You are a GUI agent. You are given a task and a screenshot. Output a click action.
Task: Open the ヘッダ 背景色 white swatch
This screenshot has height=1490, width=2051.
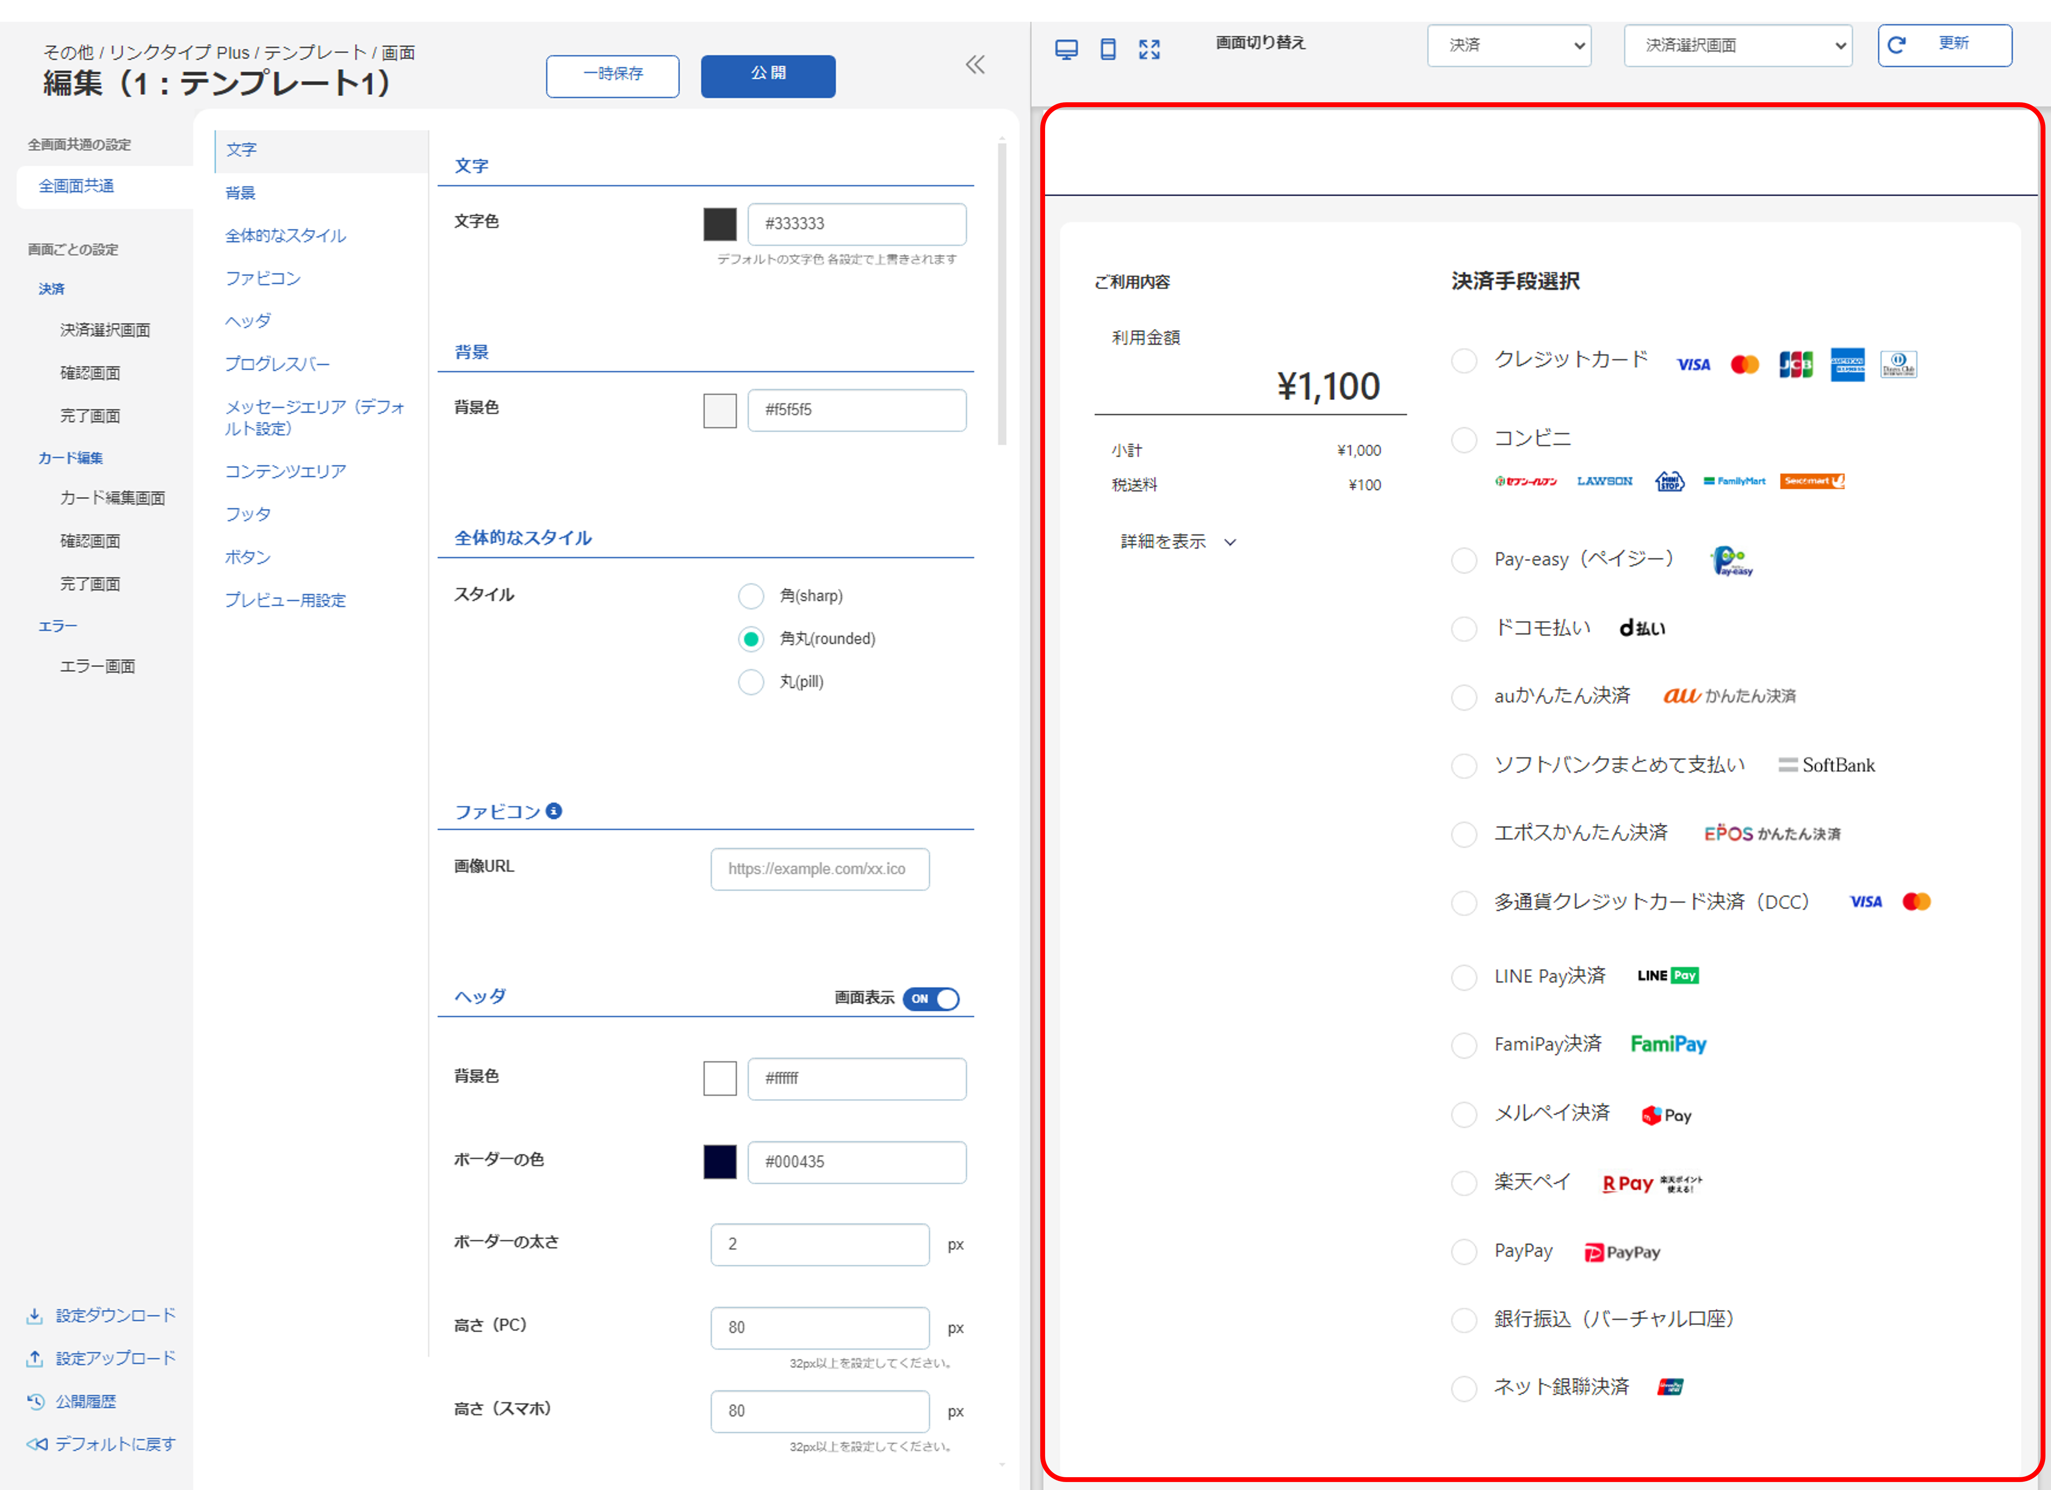720,1078
